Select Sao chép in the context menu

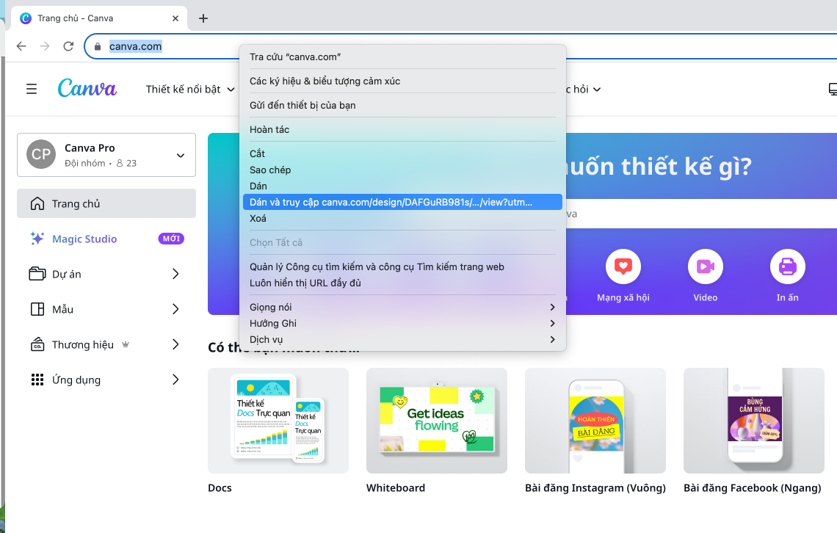(402, 170)
